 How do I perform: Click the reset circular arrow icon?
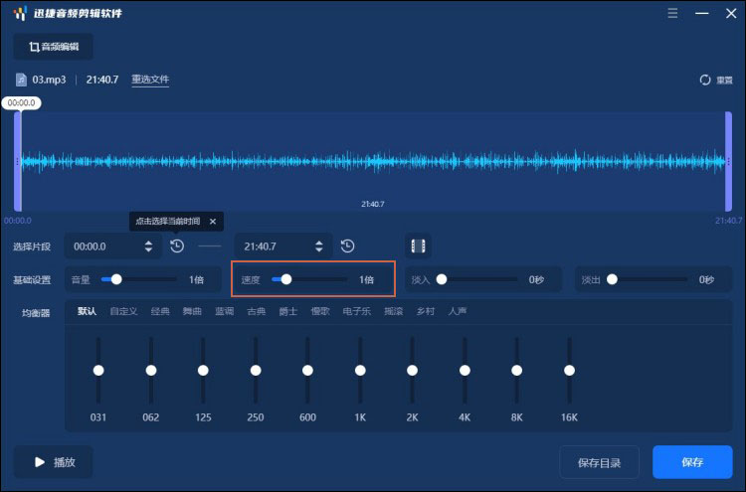pos(705,80)
